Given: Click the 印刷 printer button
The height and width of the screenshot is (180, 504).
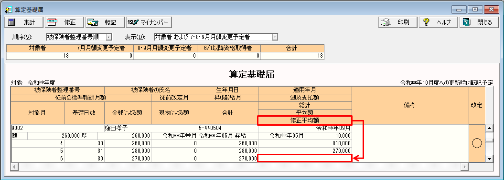Looking at the screenshot, I should pyautogui.click(x=398, y=22).
